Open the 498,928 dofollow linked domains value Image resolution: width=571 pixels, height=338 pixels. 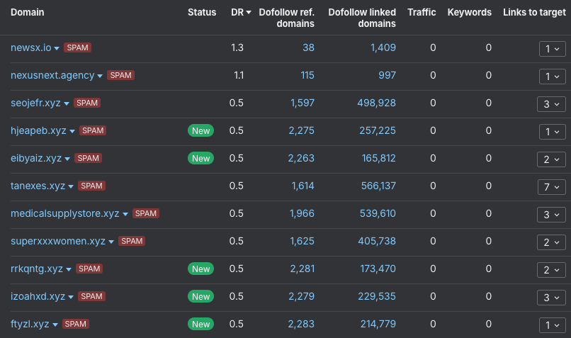click(x=377, y=103)
